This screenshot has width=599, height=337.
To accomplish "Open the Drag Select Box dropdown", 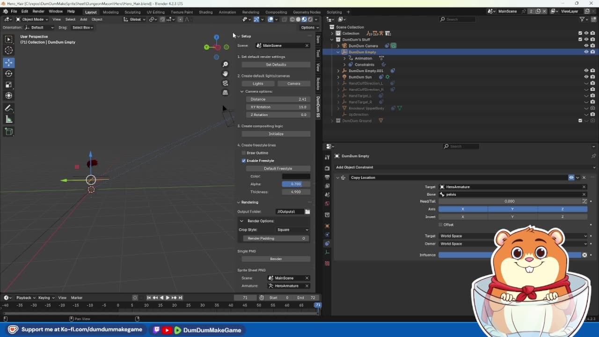I will (82, 28).
